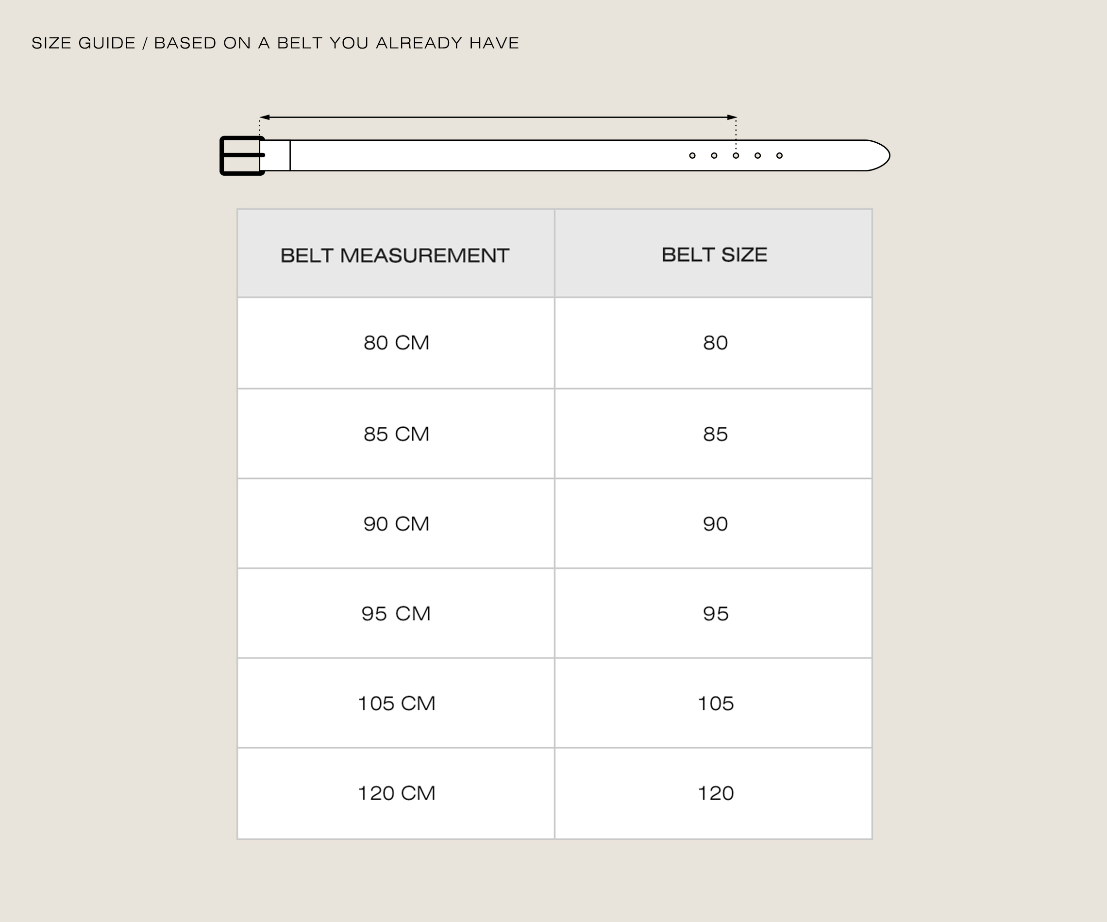The image size is (1107, 922).
Task: Click the 90 CM measurement cell
Action: 395,523
